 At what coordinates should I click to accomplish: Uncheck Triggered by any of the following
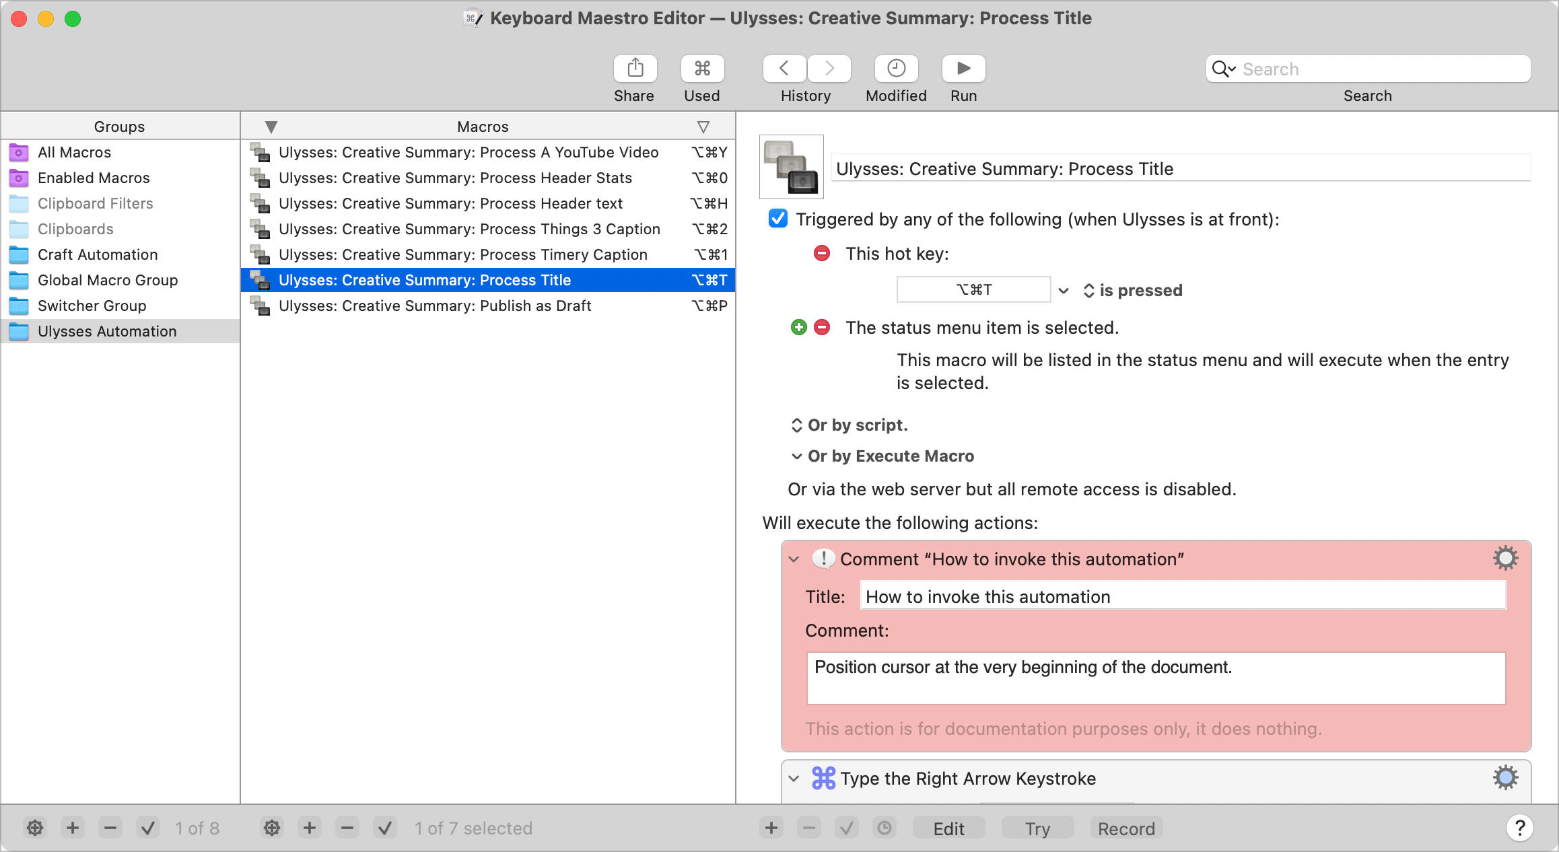coord(778,219)
